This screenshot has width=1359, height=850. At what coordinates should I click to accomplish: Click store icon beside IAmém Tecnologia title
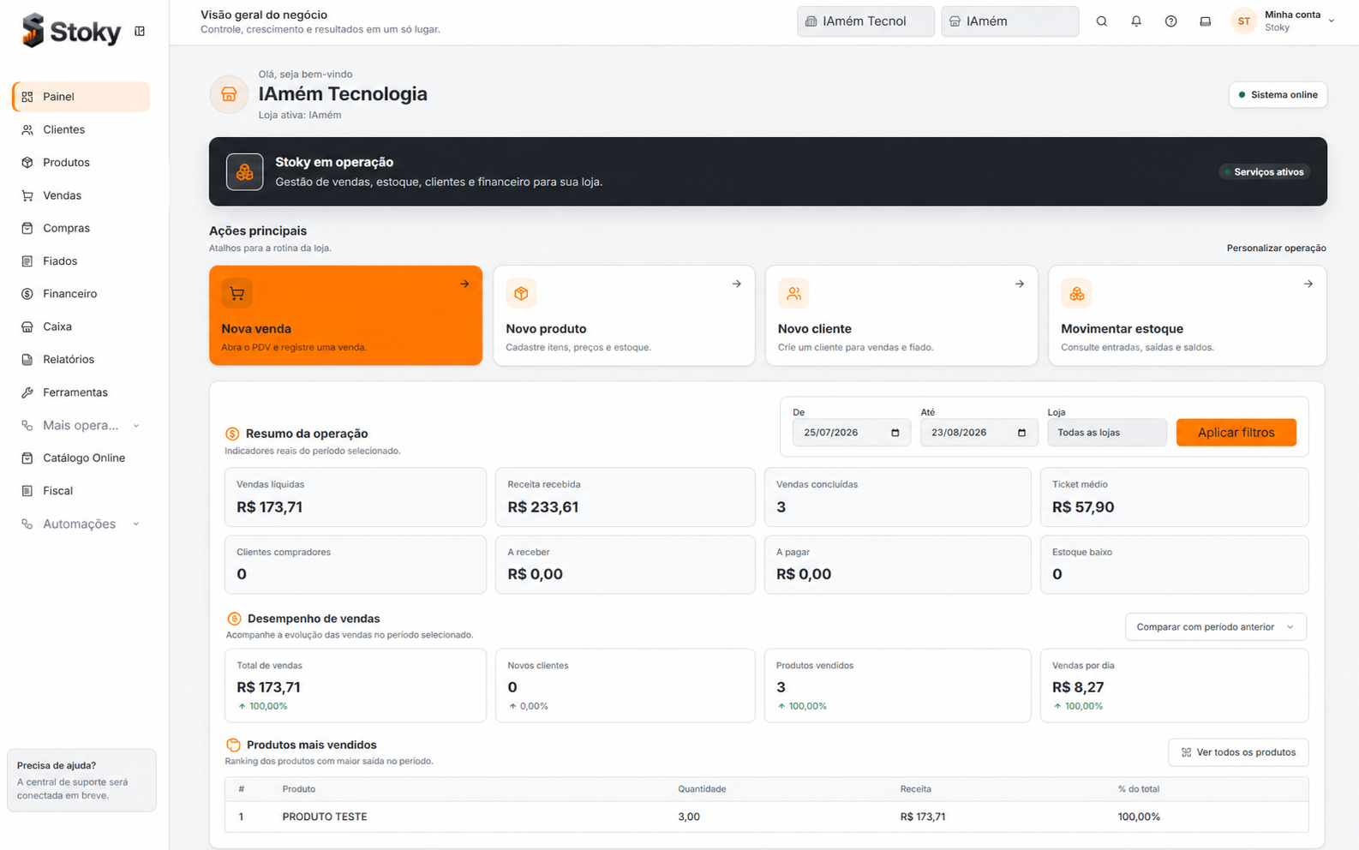click(x=229, y=94)
